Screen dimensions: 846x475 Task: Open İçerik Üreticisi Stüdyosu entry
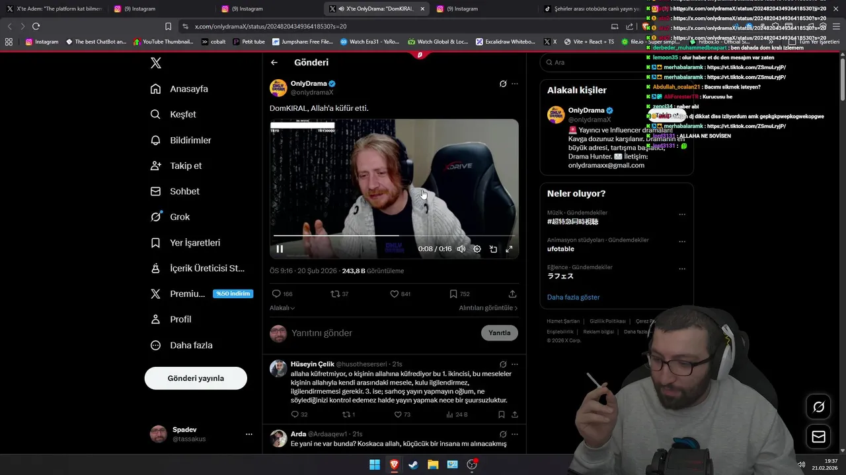point(198,269)
